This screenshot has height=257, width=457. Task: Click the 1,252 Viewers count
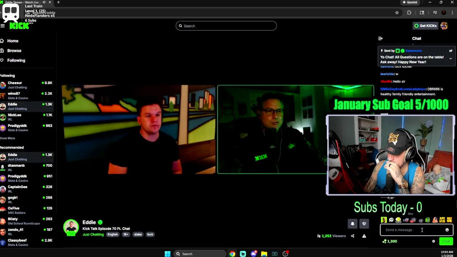[x=331, y=236]
